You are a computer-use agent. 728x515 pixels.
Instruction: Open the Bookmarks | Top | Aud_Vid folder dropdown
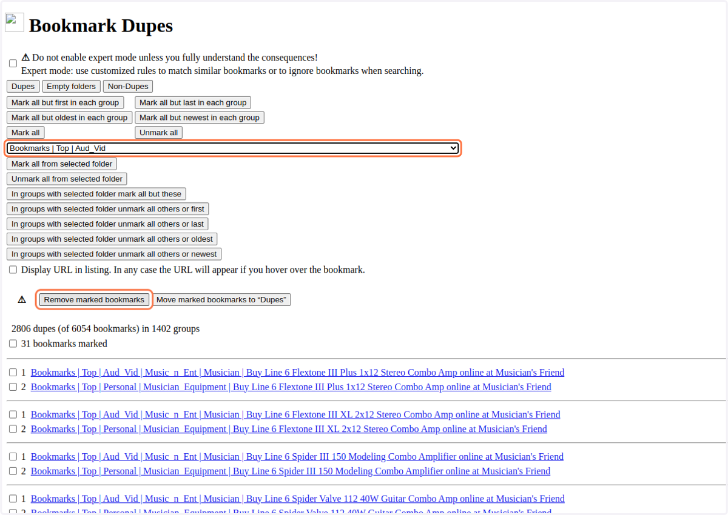[233, 148]
